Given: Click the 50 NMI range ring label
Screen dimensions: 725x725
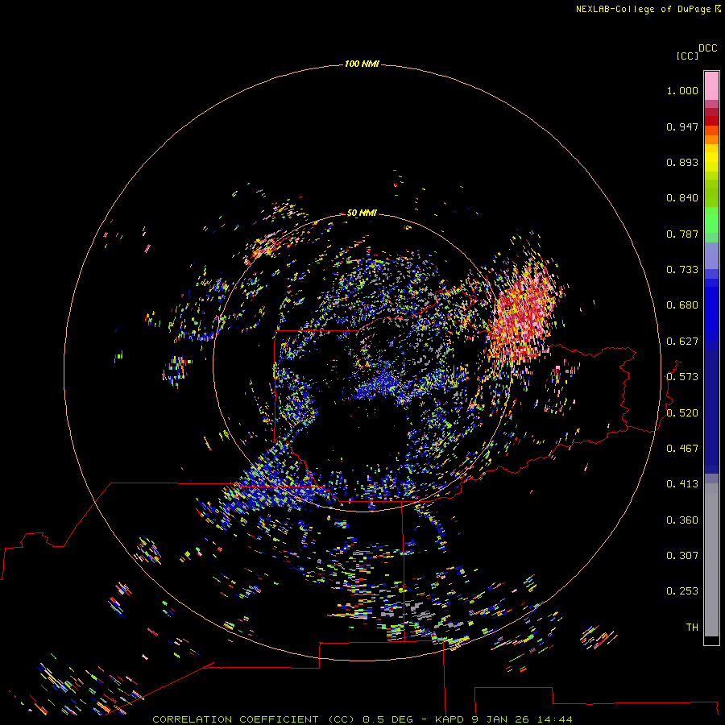Looking at the screenshot, I should pyautogui.click(x=362, y=213).
